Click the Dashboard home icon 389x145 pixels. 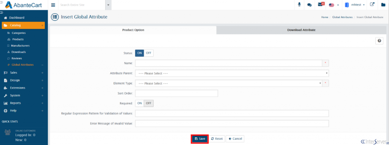tap(5, 18)
